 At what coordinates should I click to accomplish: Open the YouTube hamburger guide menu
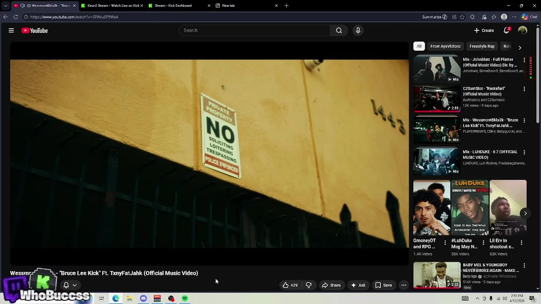[x=11, y=30]
